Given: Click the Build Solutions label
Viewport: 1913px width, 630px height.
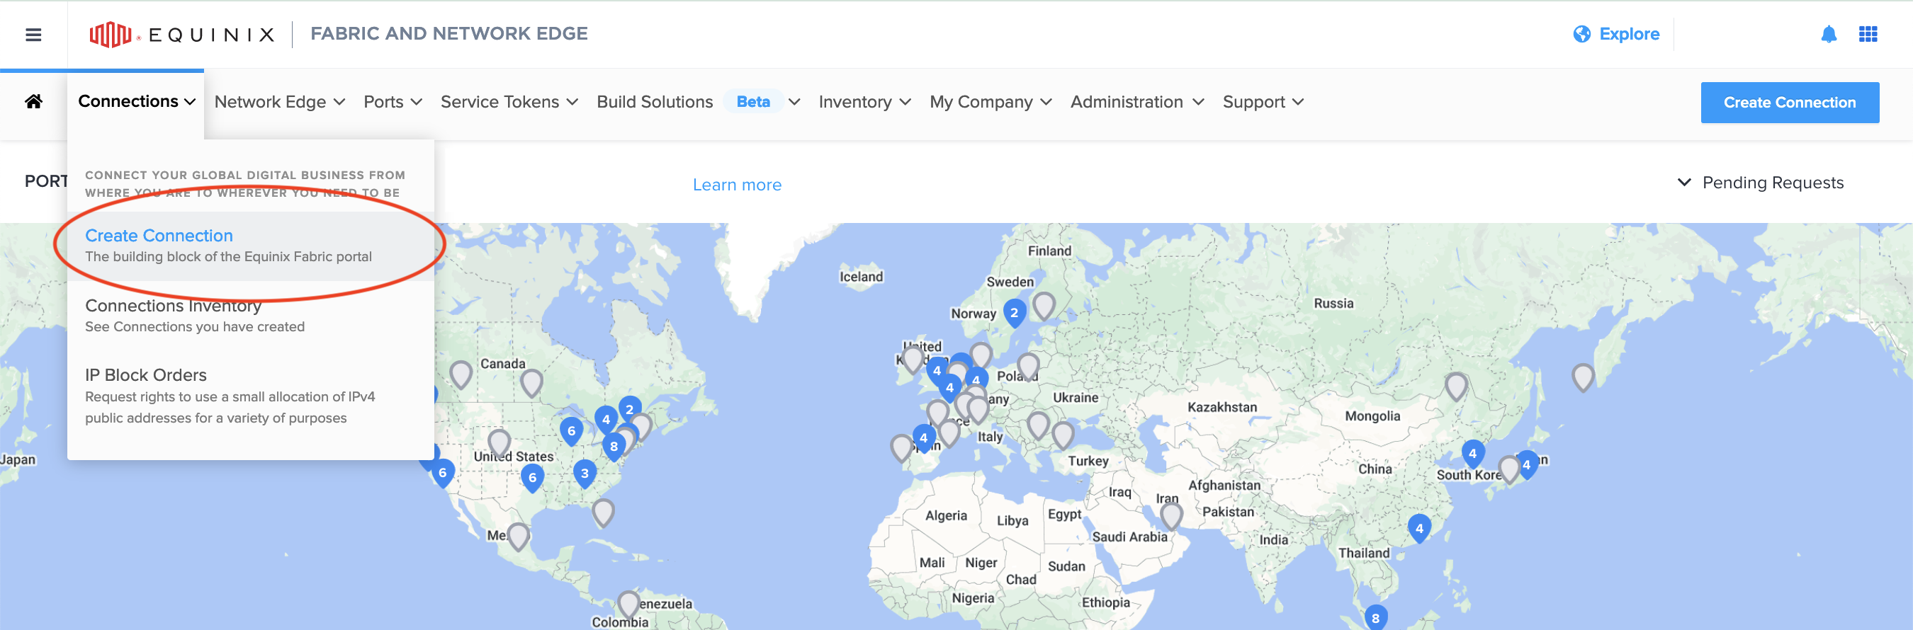Looking at the screenshot, I should (654, 102).
